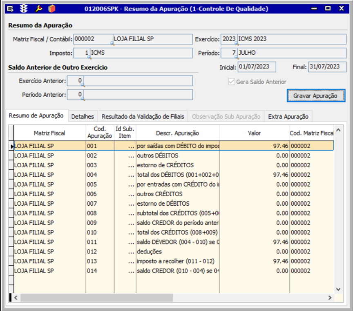
Task: Click the Valor column header
Action: tap(254, 133)
